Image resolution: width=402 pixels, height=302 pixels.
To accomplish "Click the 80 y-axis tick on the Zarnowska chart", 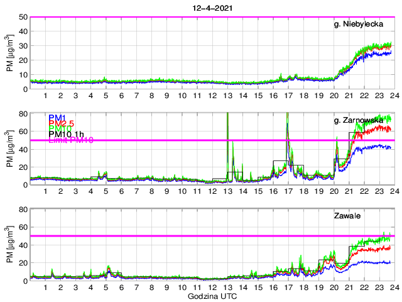I will pos(21,113).
